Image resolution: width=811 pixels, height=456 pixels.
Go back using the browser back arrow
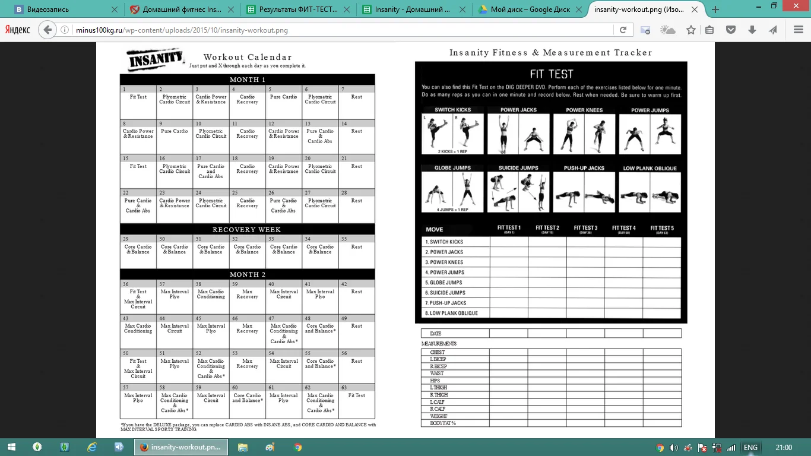pyautogui.click(x=47, y=30)
